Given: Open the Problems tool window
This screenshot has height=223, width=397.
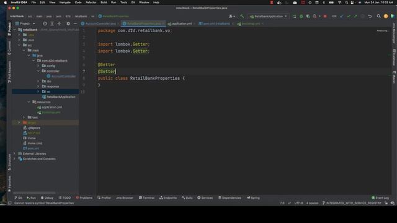Looking at the screenshot, I should click(84, 198).
